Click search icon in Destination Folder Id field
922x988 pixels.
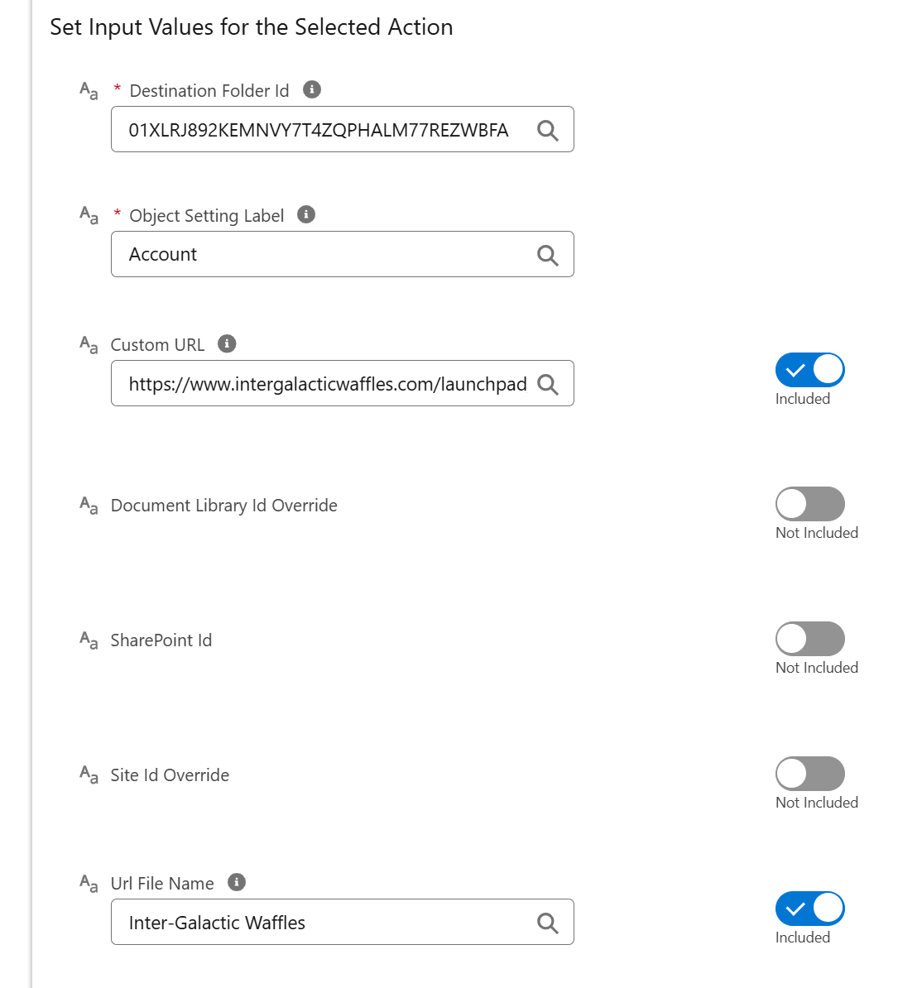[x=548, y=131]
